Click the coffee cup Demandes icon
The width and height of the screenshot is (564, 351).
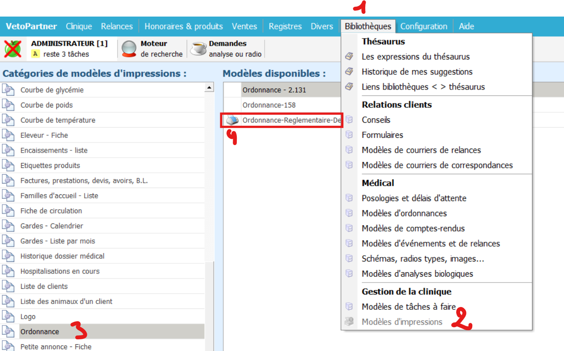(198, 49)
